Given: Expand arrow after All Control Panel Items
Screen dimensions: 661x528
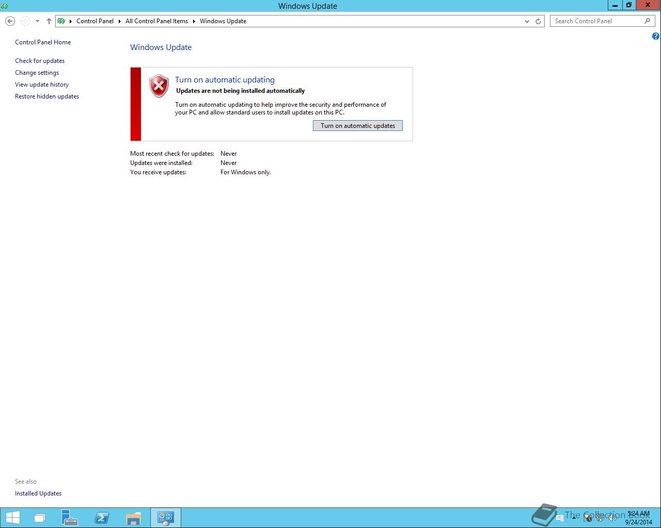Looking at the screenshot, I should click(x=194, y=21).
